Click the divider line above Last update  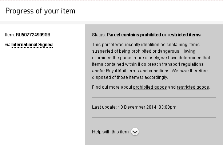[x=154, y=97]
